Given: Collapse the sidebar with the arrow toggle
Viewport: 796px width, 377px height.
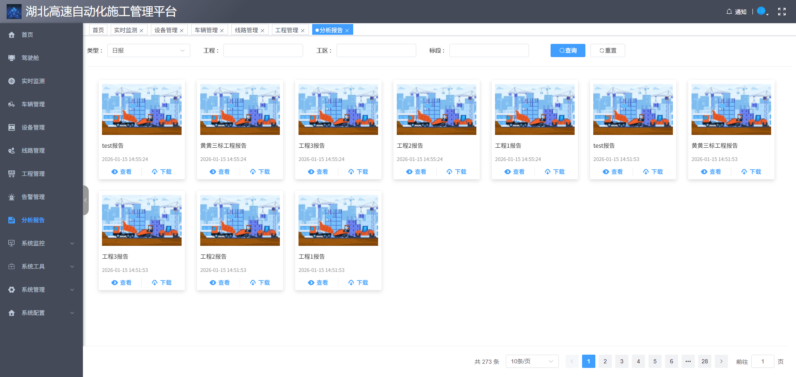Looking at the screenshot, I should tap(86, 200).
